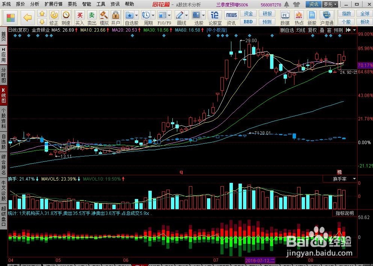Image resolution: width=373 pixels, height=266 pixels.
Task: Click the 板块 sector button
Action: click(365, 22)
